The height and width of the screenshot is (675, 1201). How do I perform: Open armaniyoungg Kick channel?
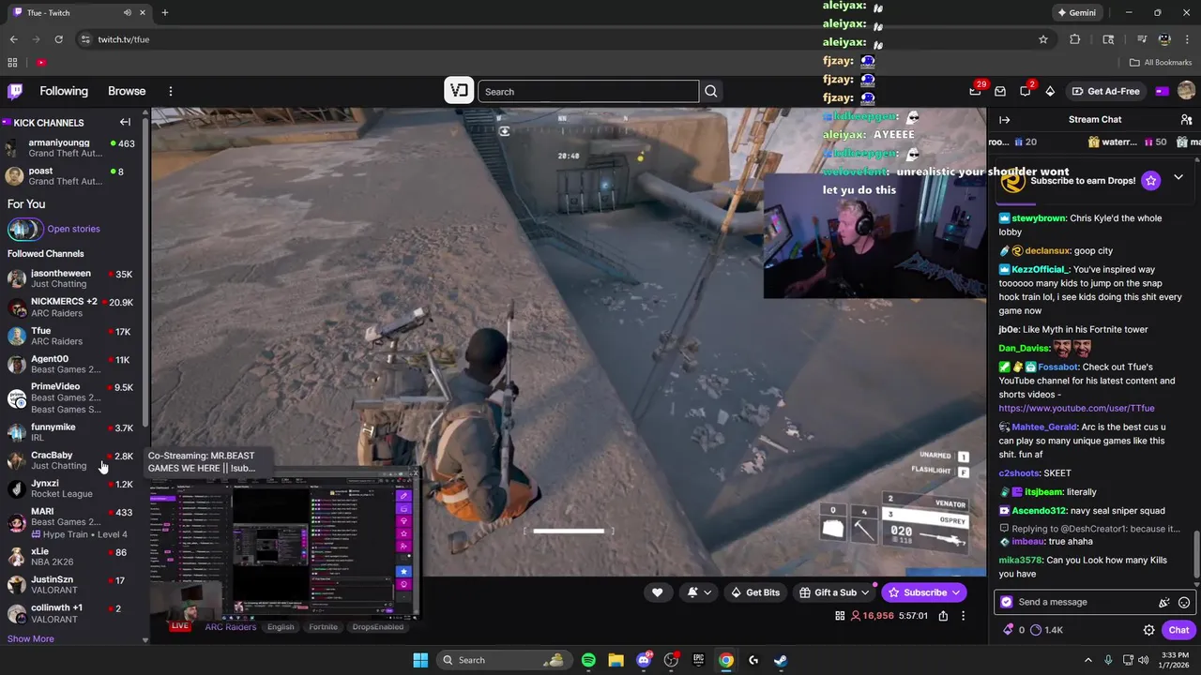(x=71, y=147)
